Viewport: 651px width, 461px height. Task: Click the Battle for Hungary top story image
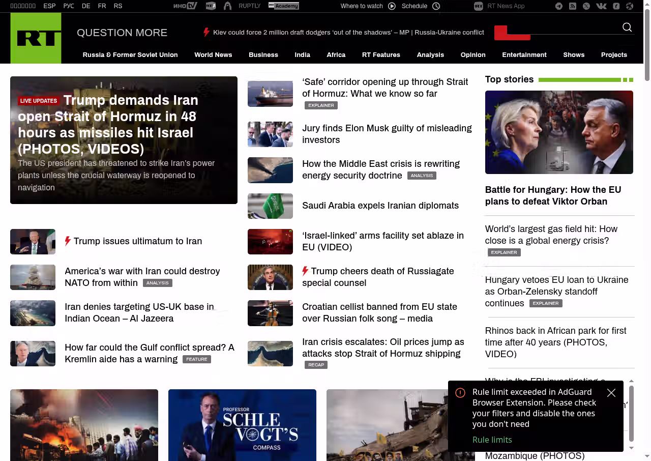558,132
